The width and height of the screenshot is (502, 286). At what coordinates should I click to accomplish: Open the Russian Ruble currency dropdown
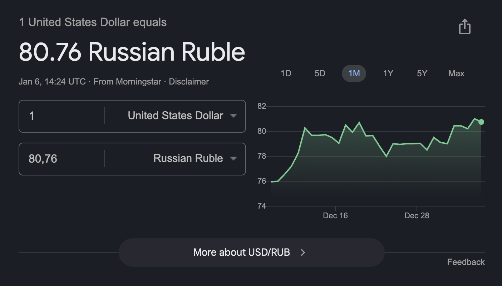(195, 159)
